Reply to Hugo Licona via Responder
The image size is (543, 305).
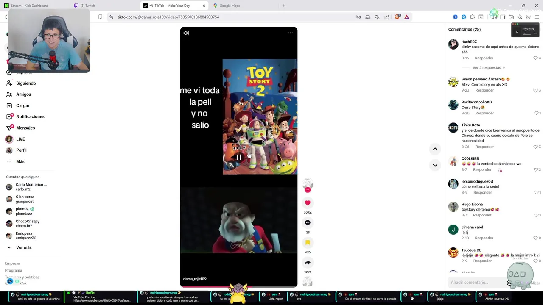click(482, 215)
